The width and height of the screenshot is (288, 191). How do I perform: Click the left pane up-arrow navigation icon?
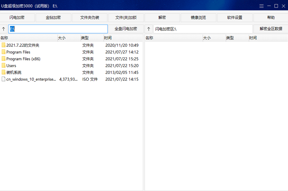[x=4, y=29]
